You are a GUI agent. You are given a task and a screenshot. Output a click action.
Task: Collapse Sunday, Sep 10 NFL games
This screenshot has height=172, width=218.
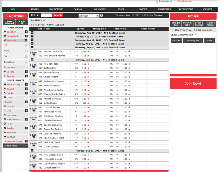click(x=32, y=59)
